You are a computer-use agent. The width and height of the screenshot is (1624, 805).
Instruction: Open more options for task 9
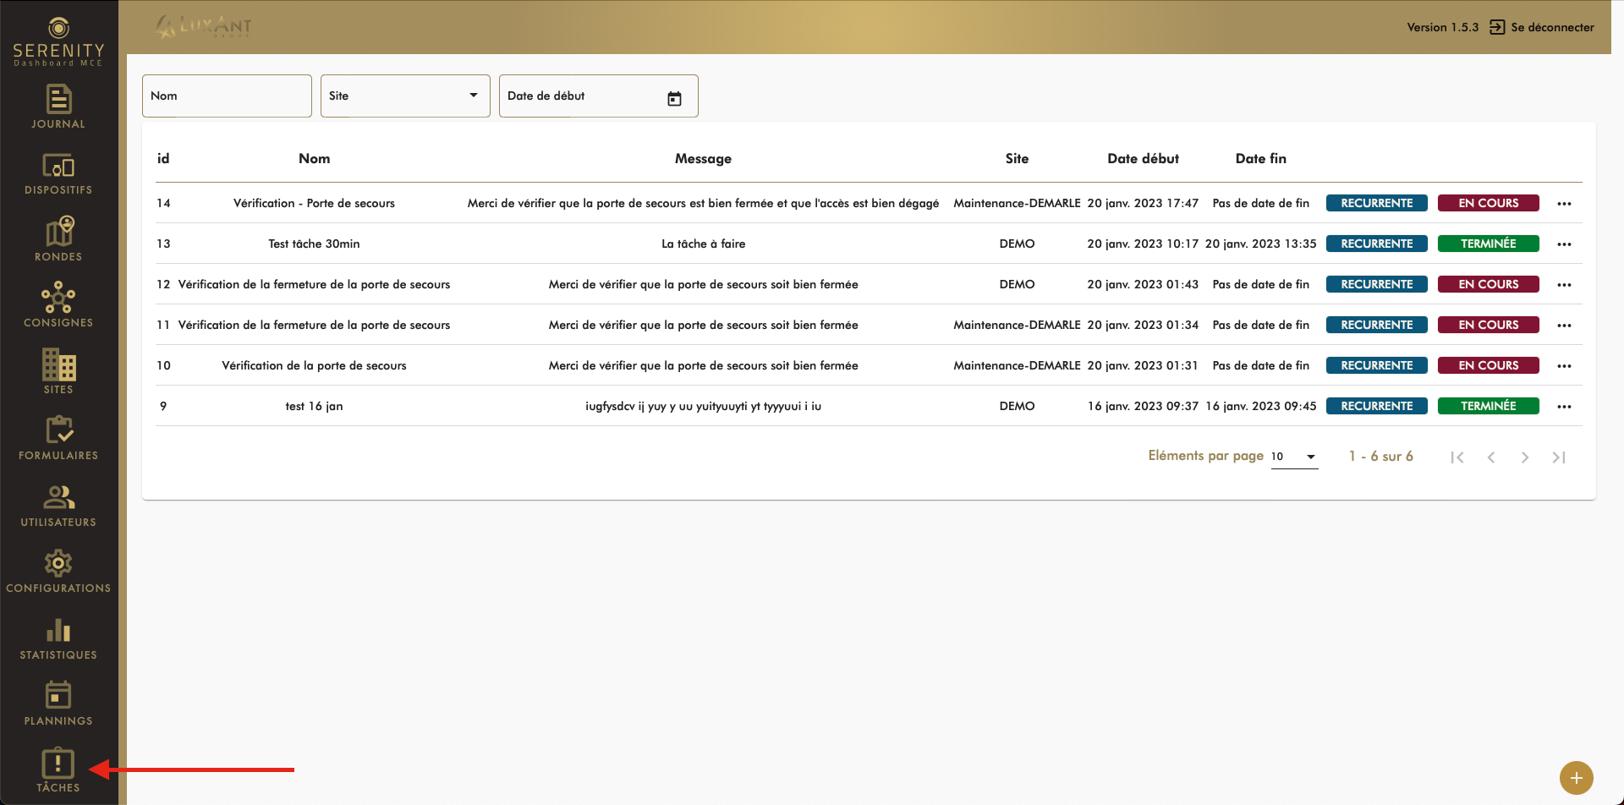coord(1564,407)
